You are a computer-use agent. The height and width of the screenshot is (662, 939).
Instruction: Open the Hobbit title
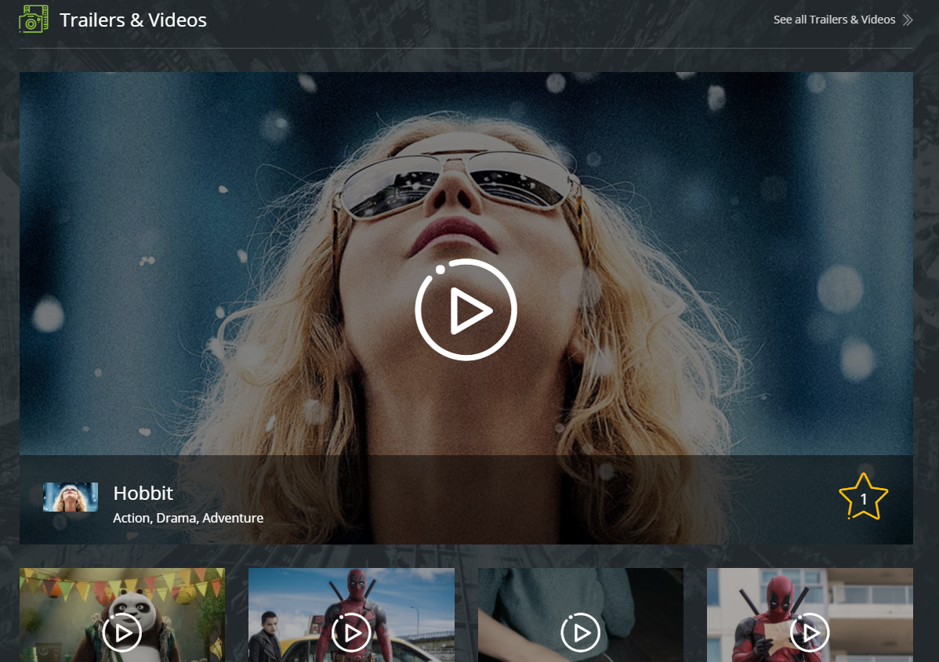coord(143,494)
